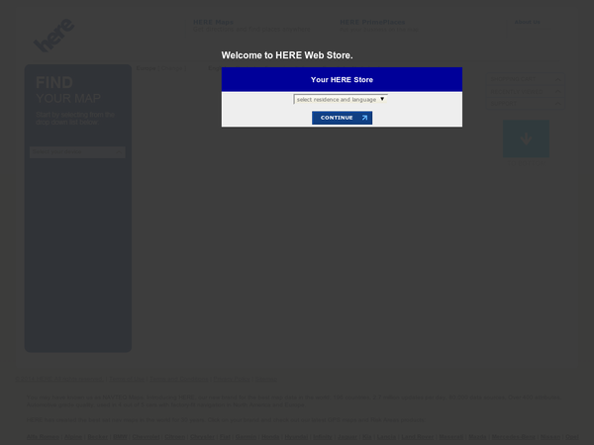Open the Terms of Use footer link
Viewport: 594px width, 445px height.
click(127, 379)
